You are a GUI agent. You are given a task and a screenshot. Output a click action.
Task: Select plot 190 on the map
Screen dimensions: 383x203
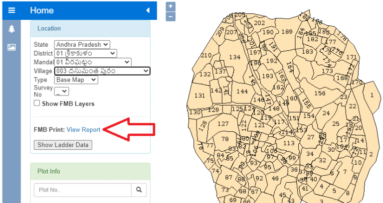click(x=268, y=32)
